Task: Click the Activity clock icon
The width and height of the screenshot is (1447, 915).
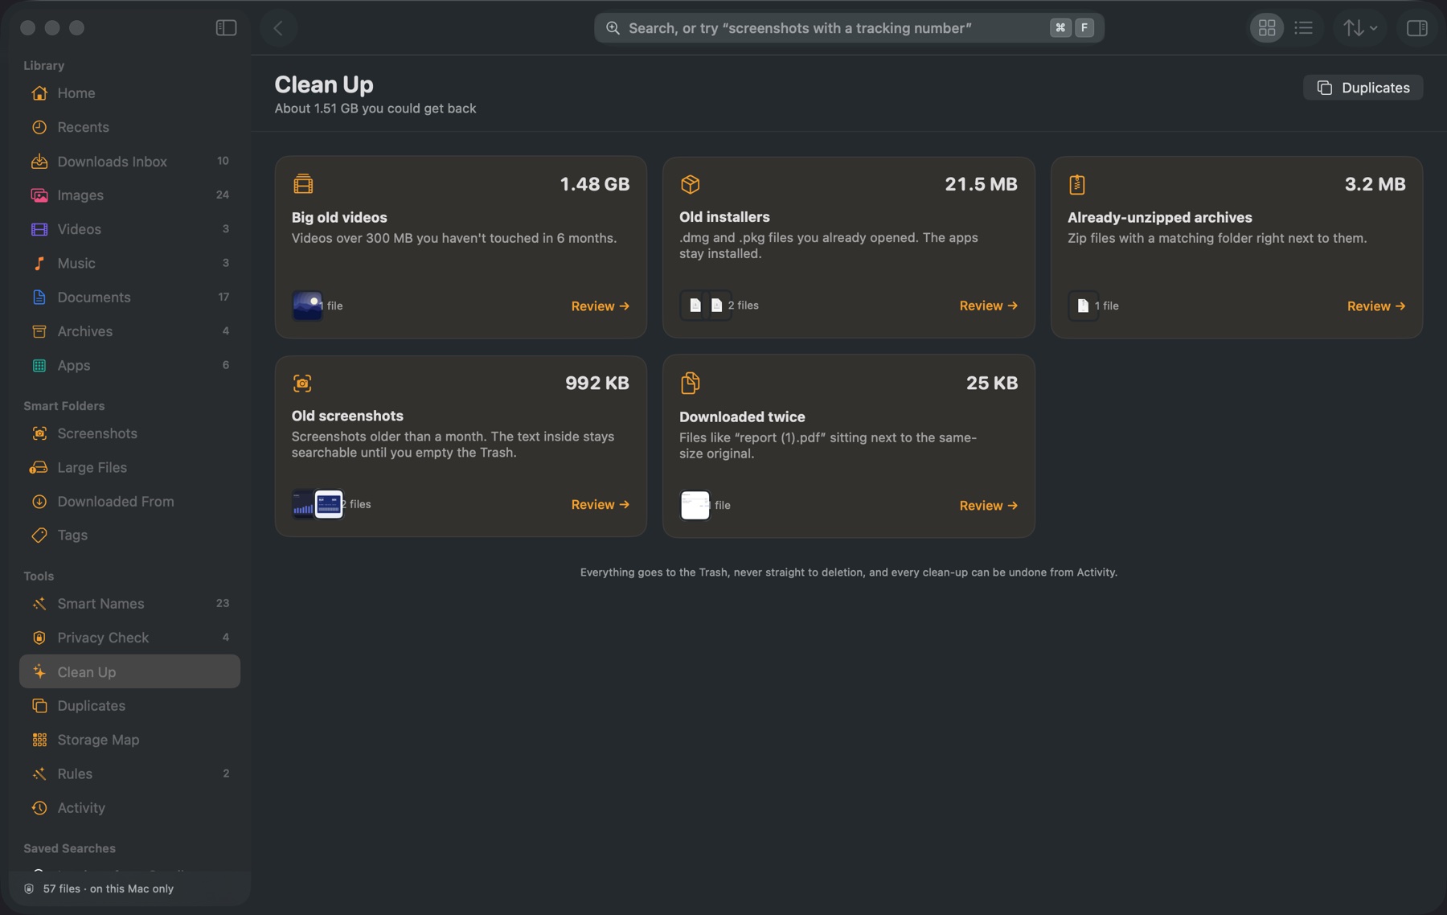Action: coord(39,808)
